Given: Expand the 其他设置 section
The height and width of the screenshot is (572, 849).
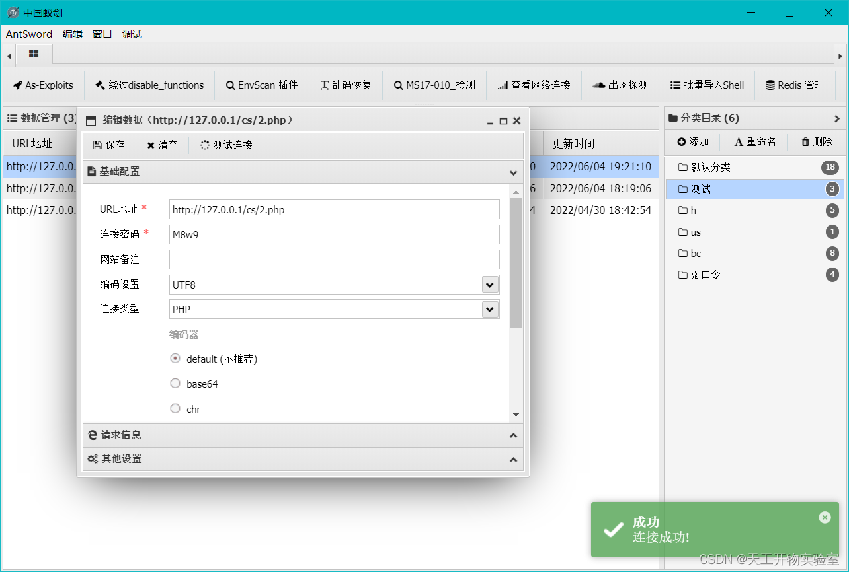Looking at the screenshot, I should tap(303, 459).
